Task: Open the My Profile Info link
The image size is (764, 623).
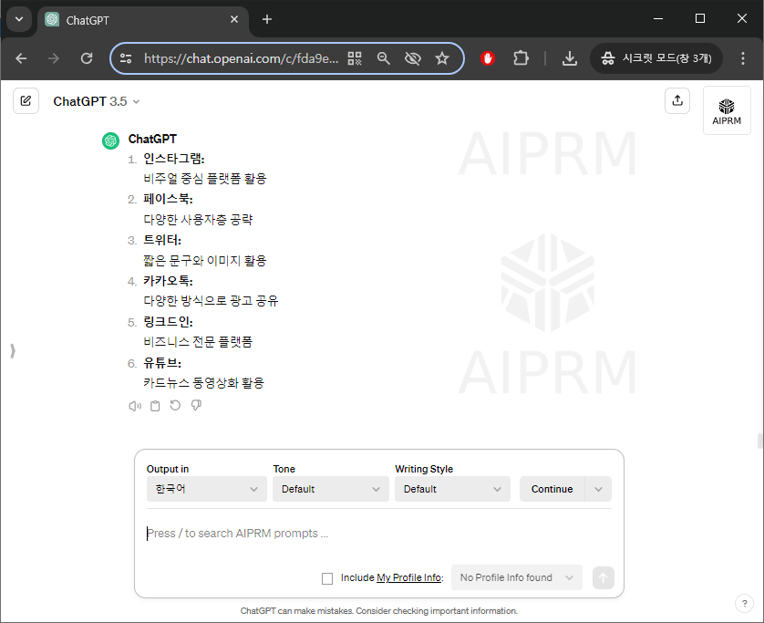Action: tap(409, 577)
